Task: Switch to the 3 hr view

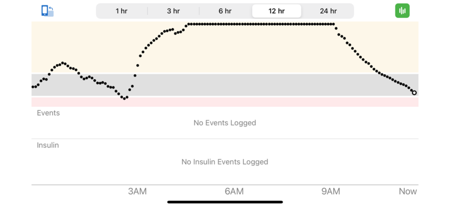Action: tap(173, 11)
